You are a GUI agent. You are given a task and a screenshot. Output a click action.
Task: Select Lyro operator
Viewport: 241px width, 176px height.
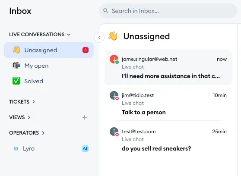49,148
